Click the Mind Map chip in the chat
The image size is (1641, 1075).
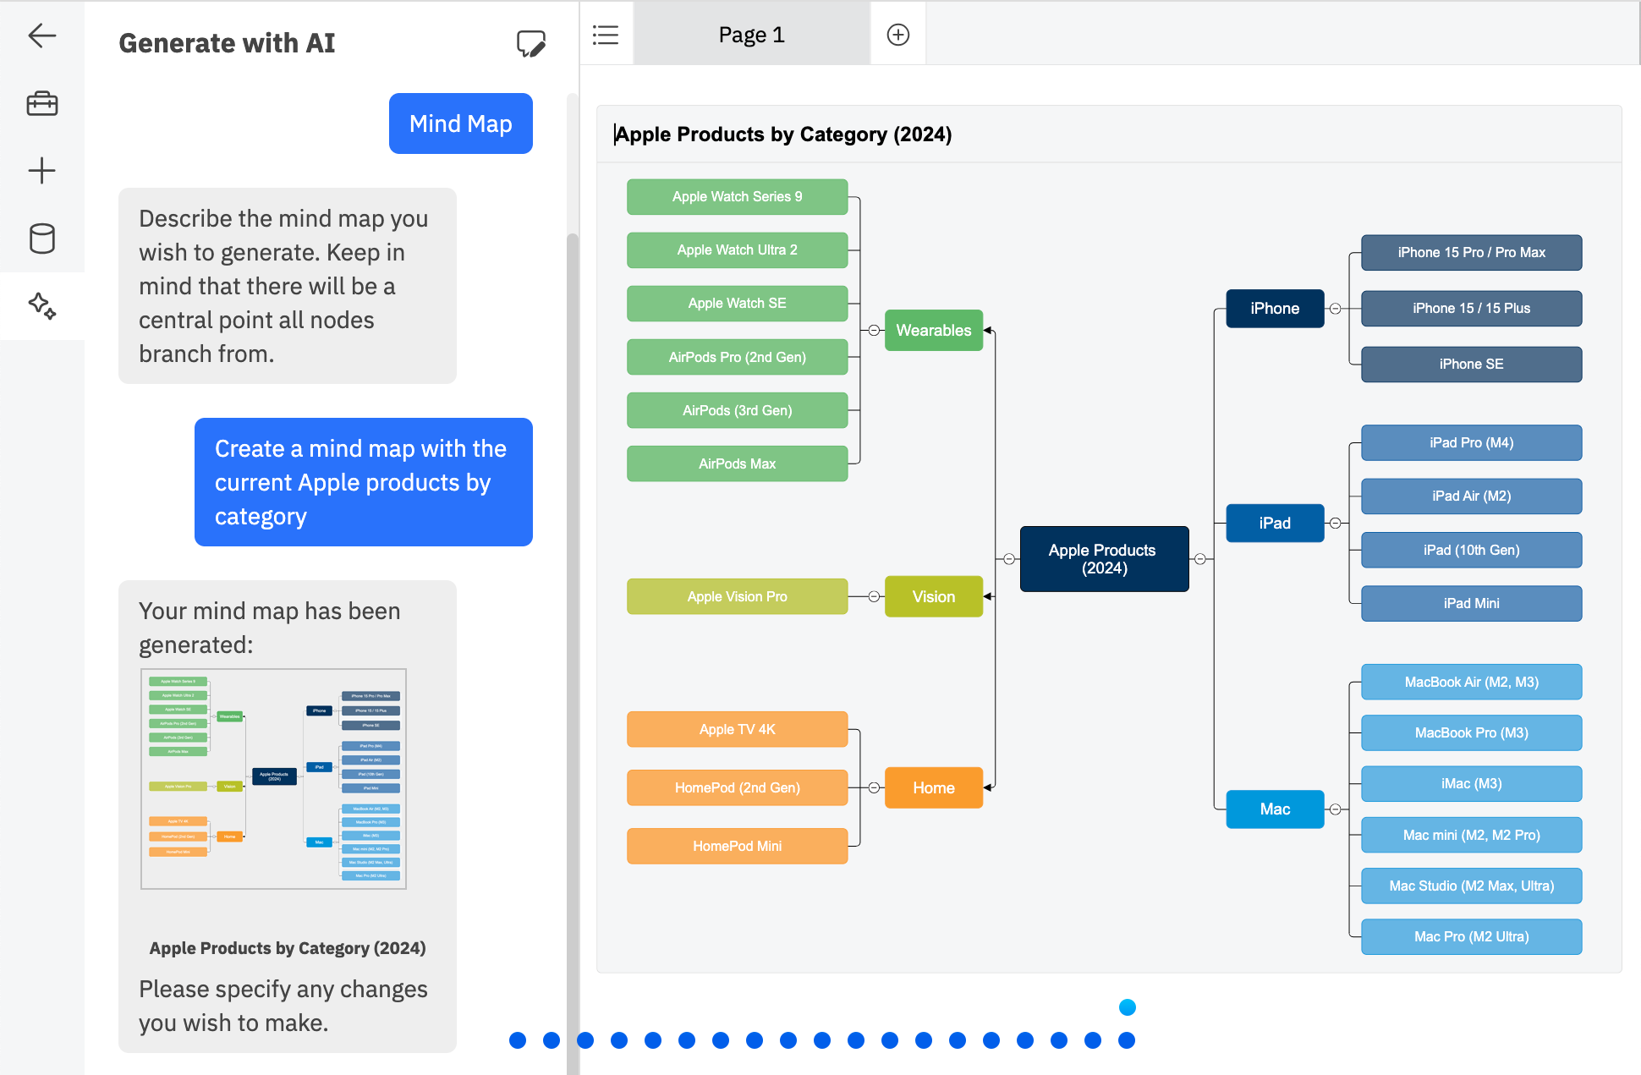(460, 123)
